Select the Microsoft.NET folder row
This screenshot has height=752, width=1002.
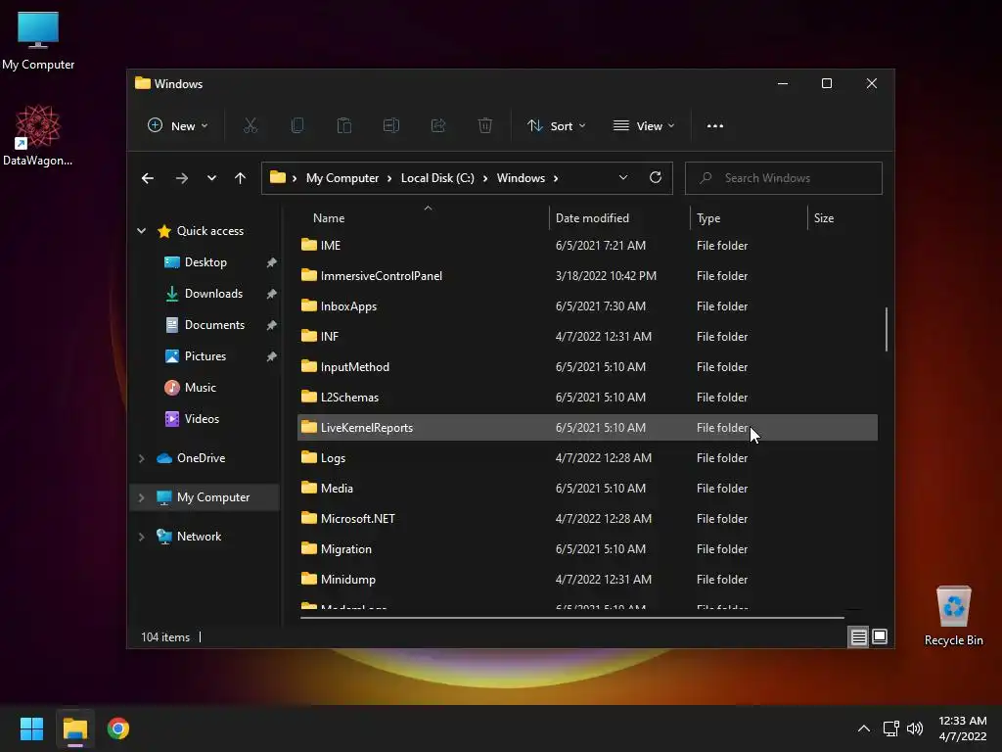587,519
